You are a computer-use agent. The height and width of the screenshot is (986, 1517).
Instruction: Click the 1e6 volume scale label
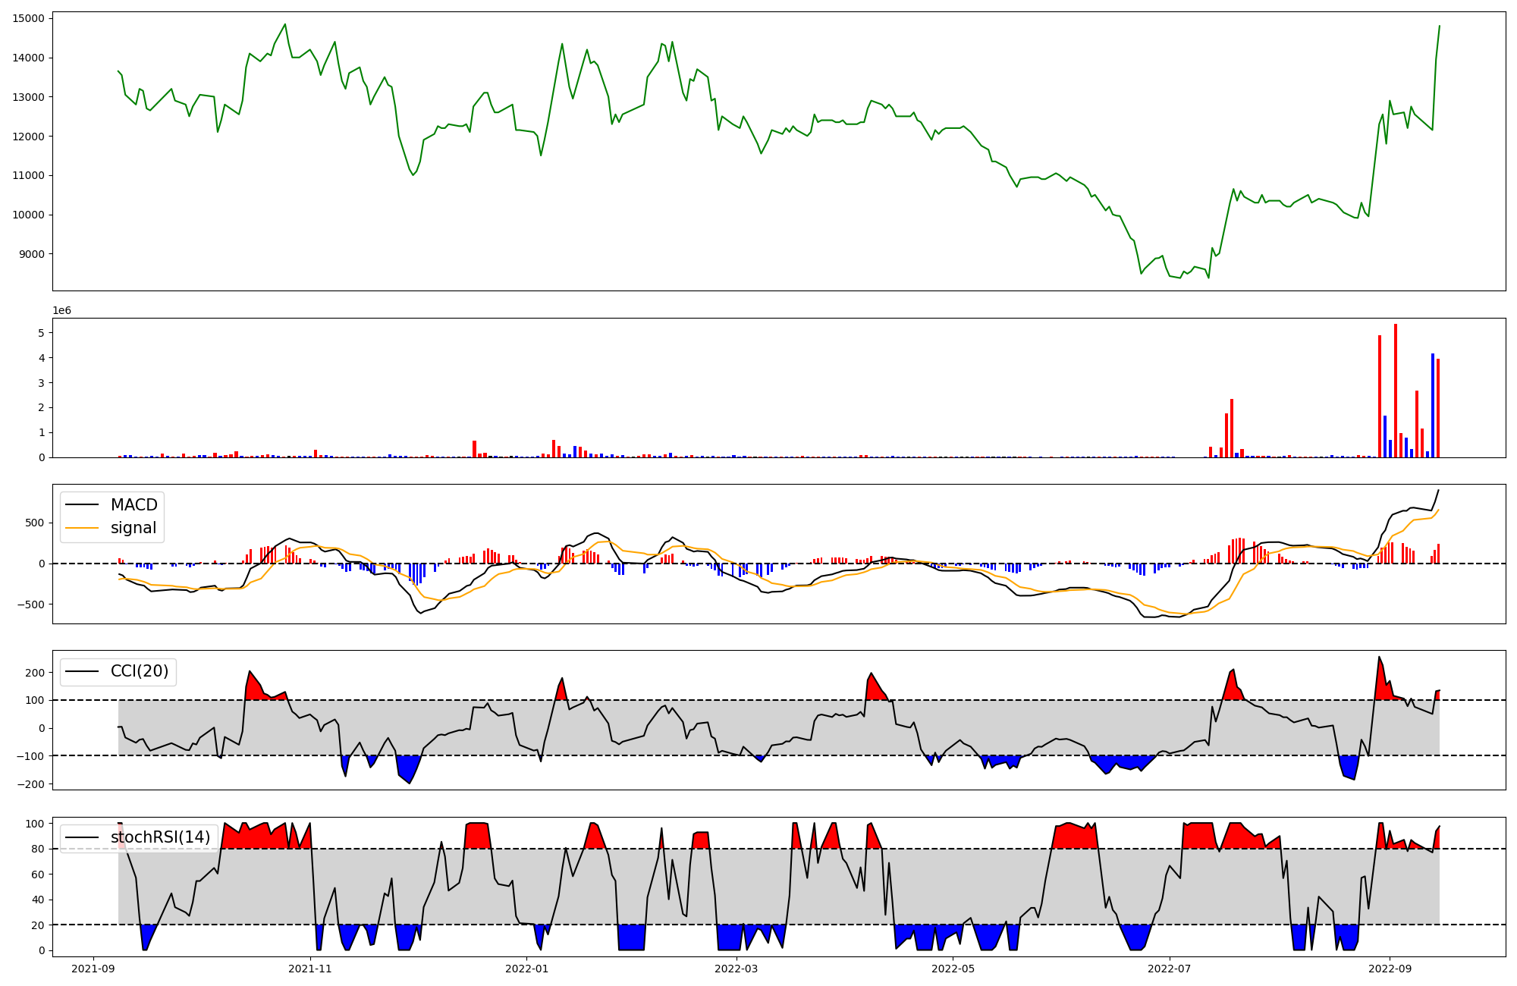[x=61, y=311]
